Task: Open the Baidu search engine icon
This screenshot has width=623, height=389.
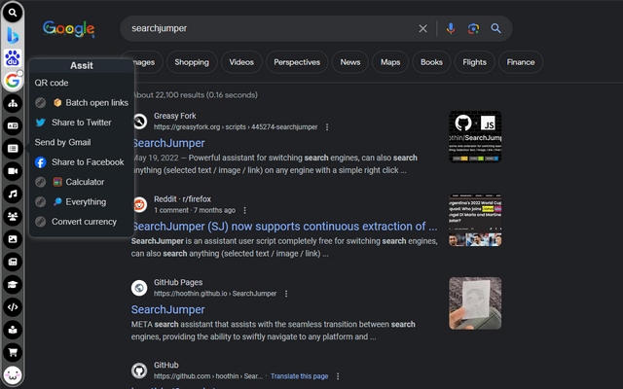Action: click(14, 57)
